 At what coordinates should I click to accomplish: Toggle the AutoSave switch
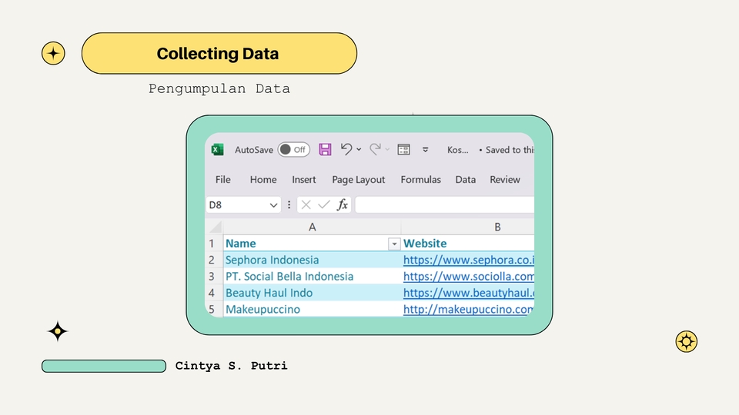pos(293,150)
